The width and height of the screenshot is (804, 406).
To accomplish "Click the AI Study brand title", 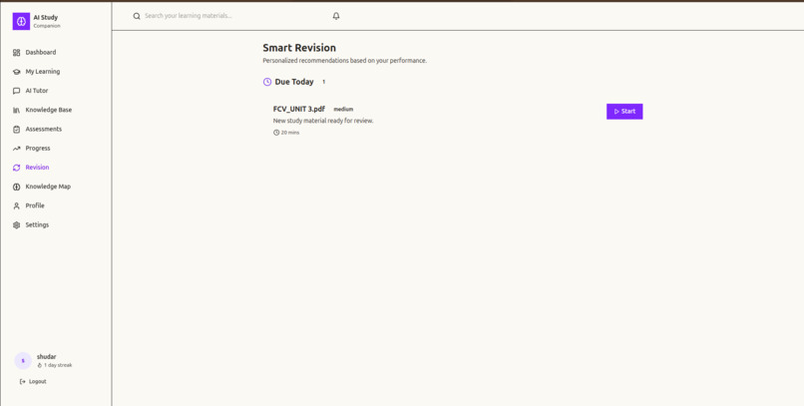I will click(46, 17).
